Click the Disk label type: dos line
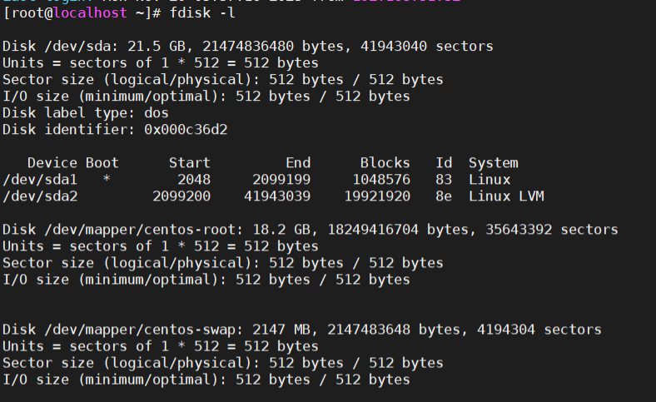This screenshot has height=402, width=656. [x=85, y=112]
